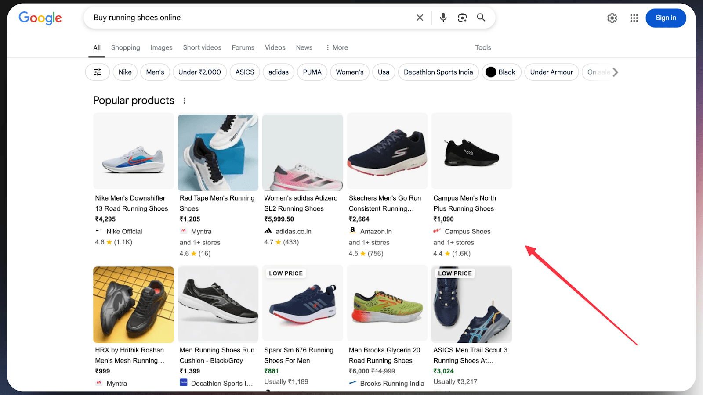Click the Decathlon Sports seller logo icon
Viewport: 703px width, 395px height.
point(184,383)
